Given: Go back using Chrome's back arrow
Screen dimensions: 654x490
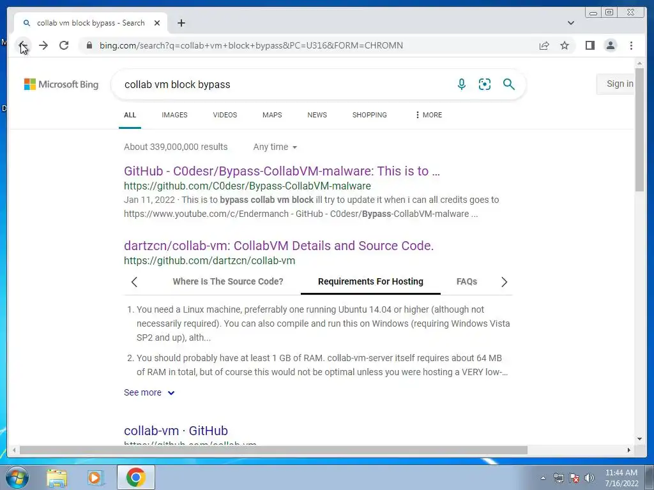Looking at the screenshot, I should (23, 45).
